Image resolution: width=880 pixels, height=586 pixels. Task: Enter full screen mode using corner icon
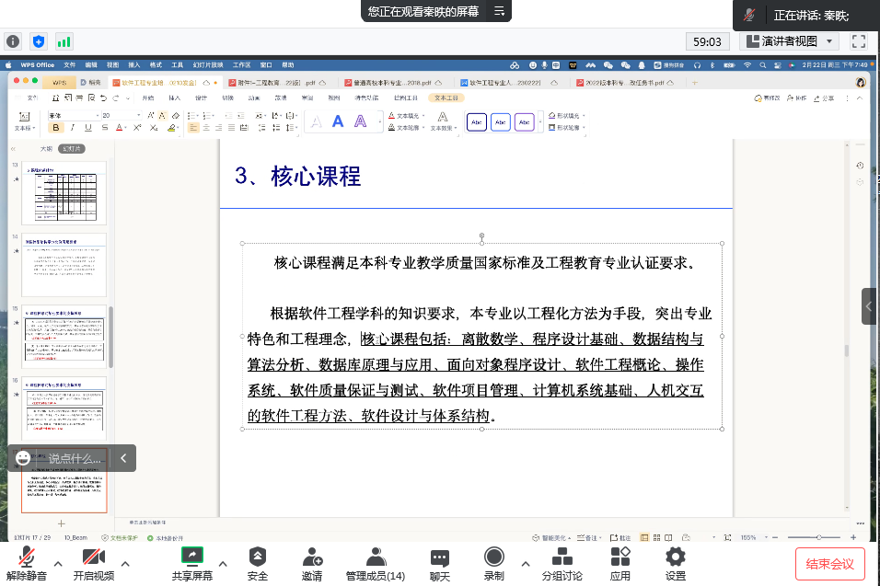click(859, 41)
